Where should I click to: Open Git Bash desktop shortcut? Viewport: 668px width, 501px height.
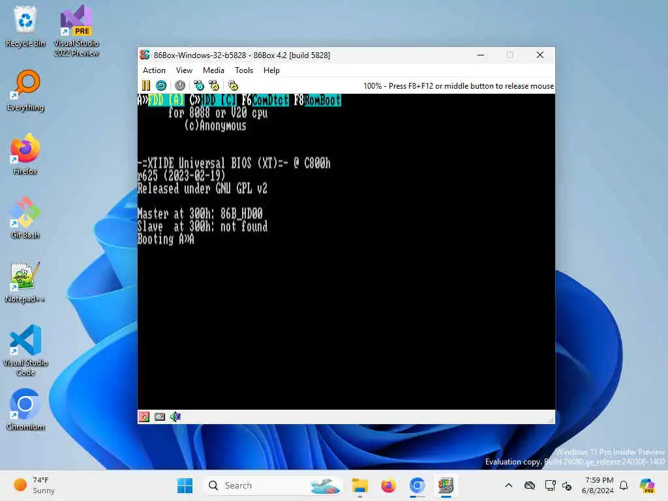[x=25, y=218]
